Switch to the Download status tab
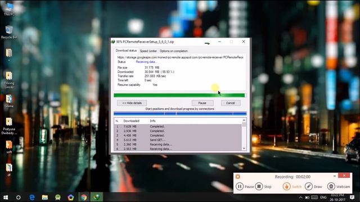This screenshot has height=202, width=360. [x=126, y=50]
